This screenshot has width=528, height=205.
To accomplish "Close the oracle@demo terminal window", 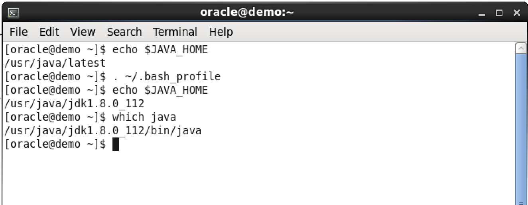I will click(x=517, y=13).
